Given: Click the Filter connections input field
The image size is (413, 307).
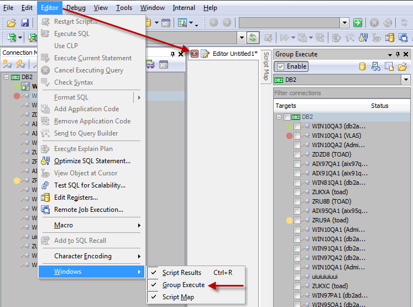Looking at the screenshot, I should [x=342, y=93].
